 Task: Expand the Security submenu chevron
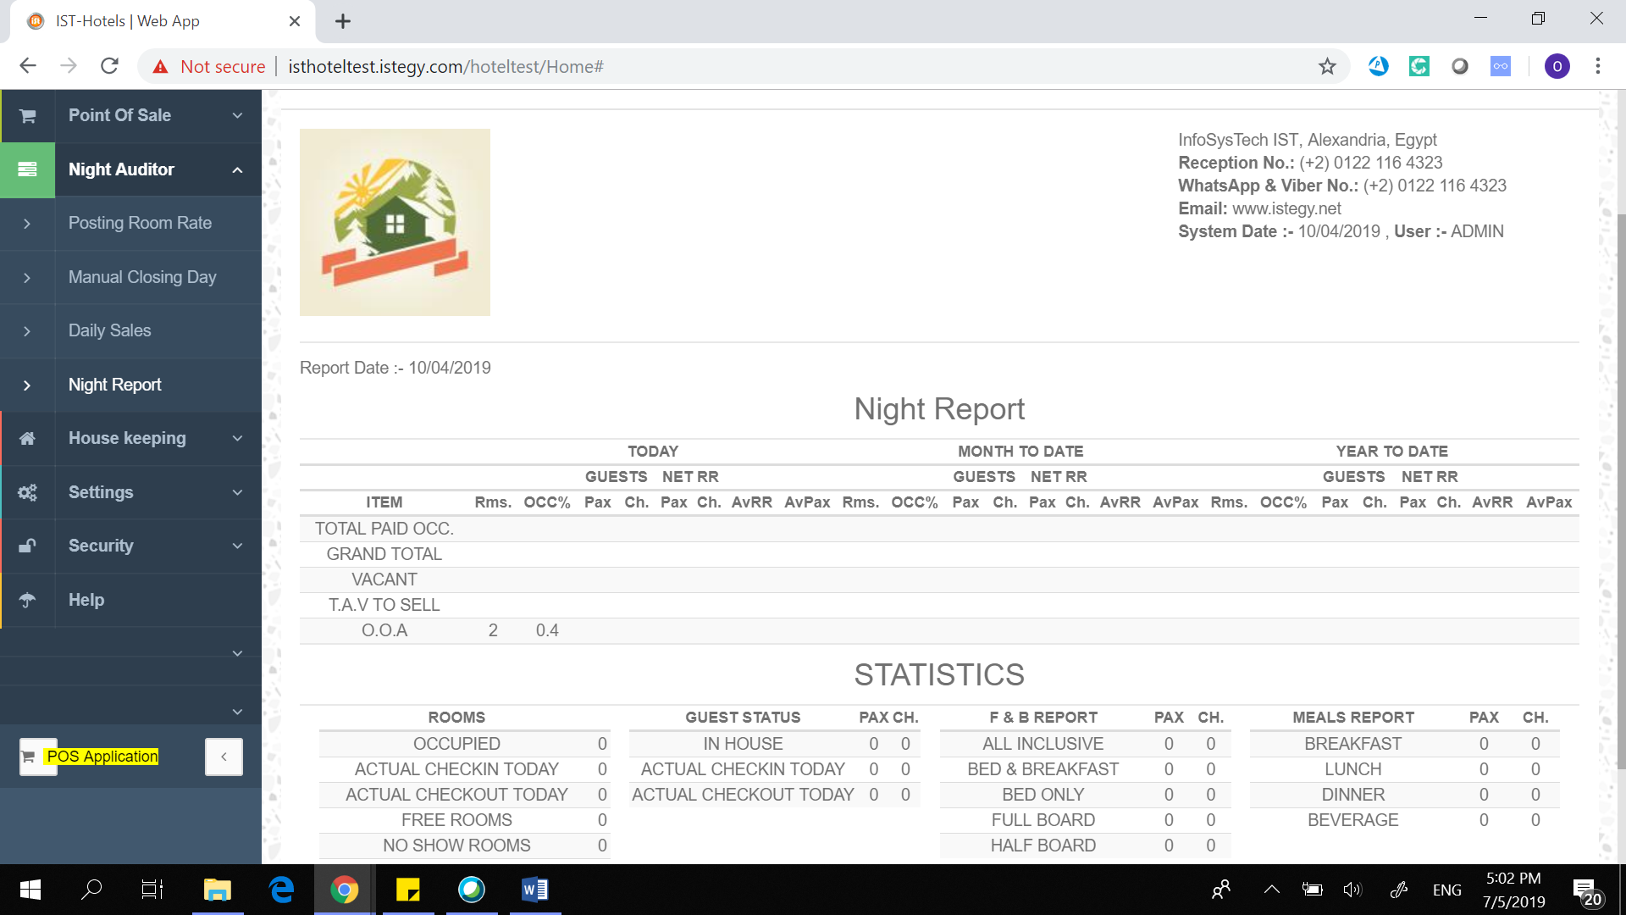(x=237, y=546)
